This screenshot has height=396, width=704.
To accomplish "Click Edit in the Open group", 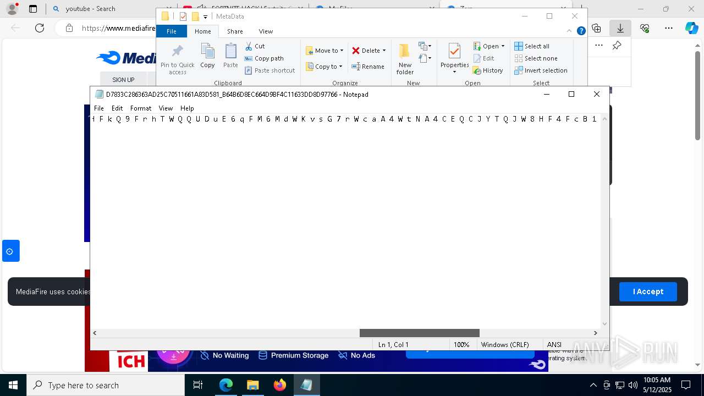I will (483, 58).
